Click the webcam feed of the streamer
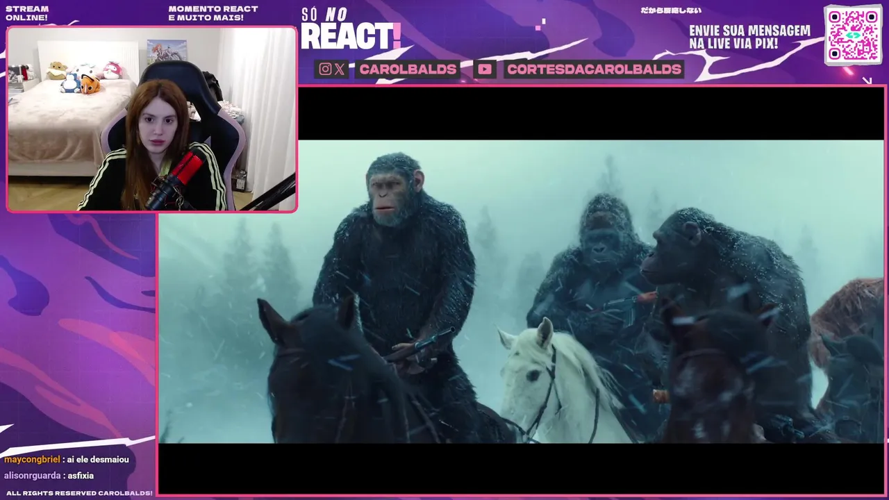The image size is (889, 500). 151,119
